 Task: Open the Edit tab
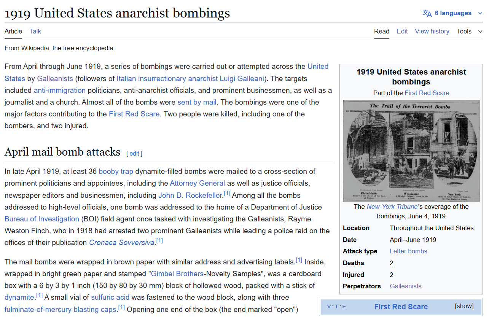point(402,31)
